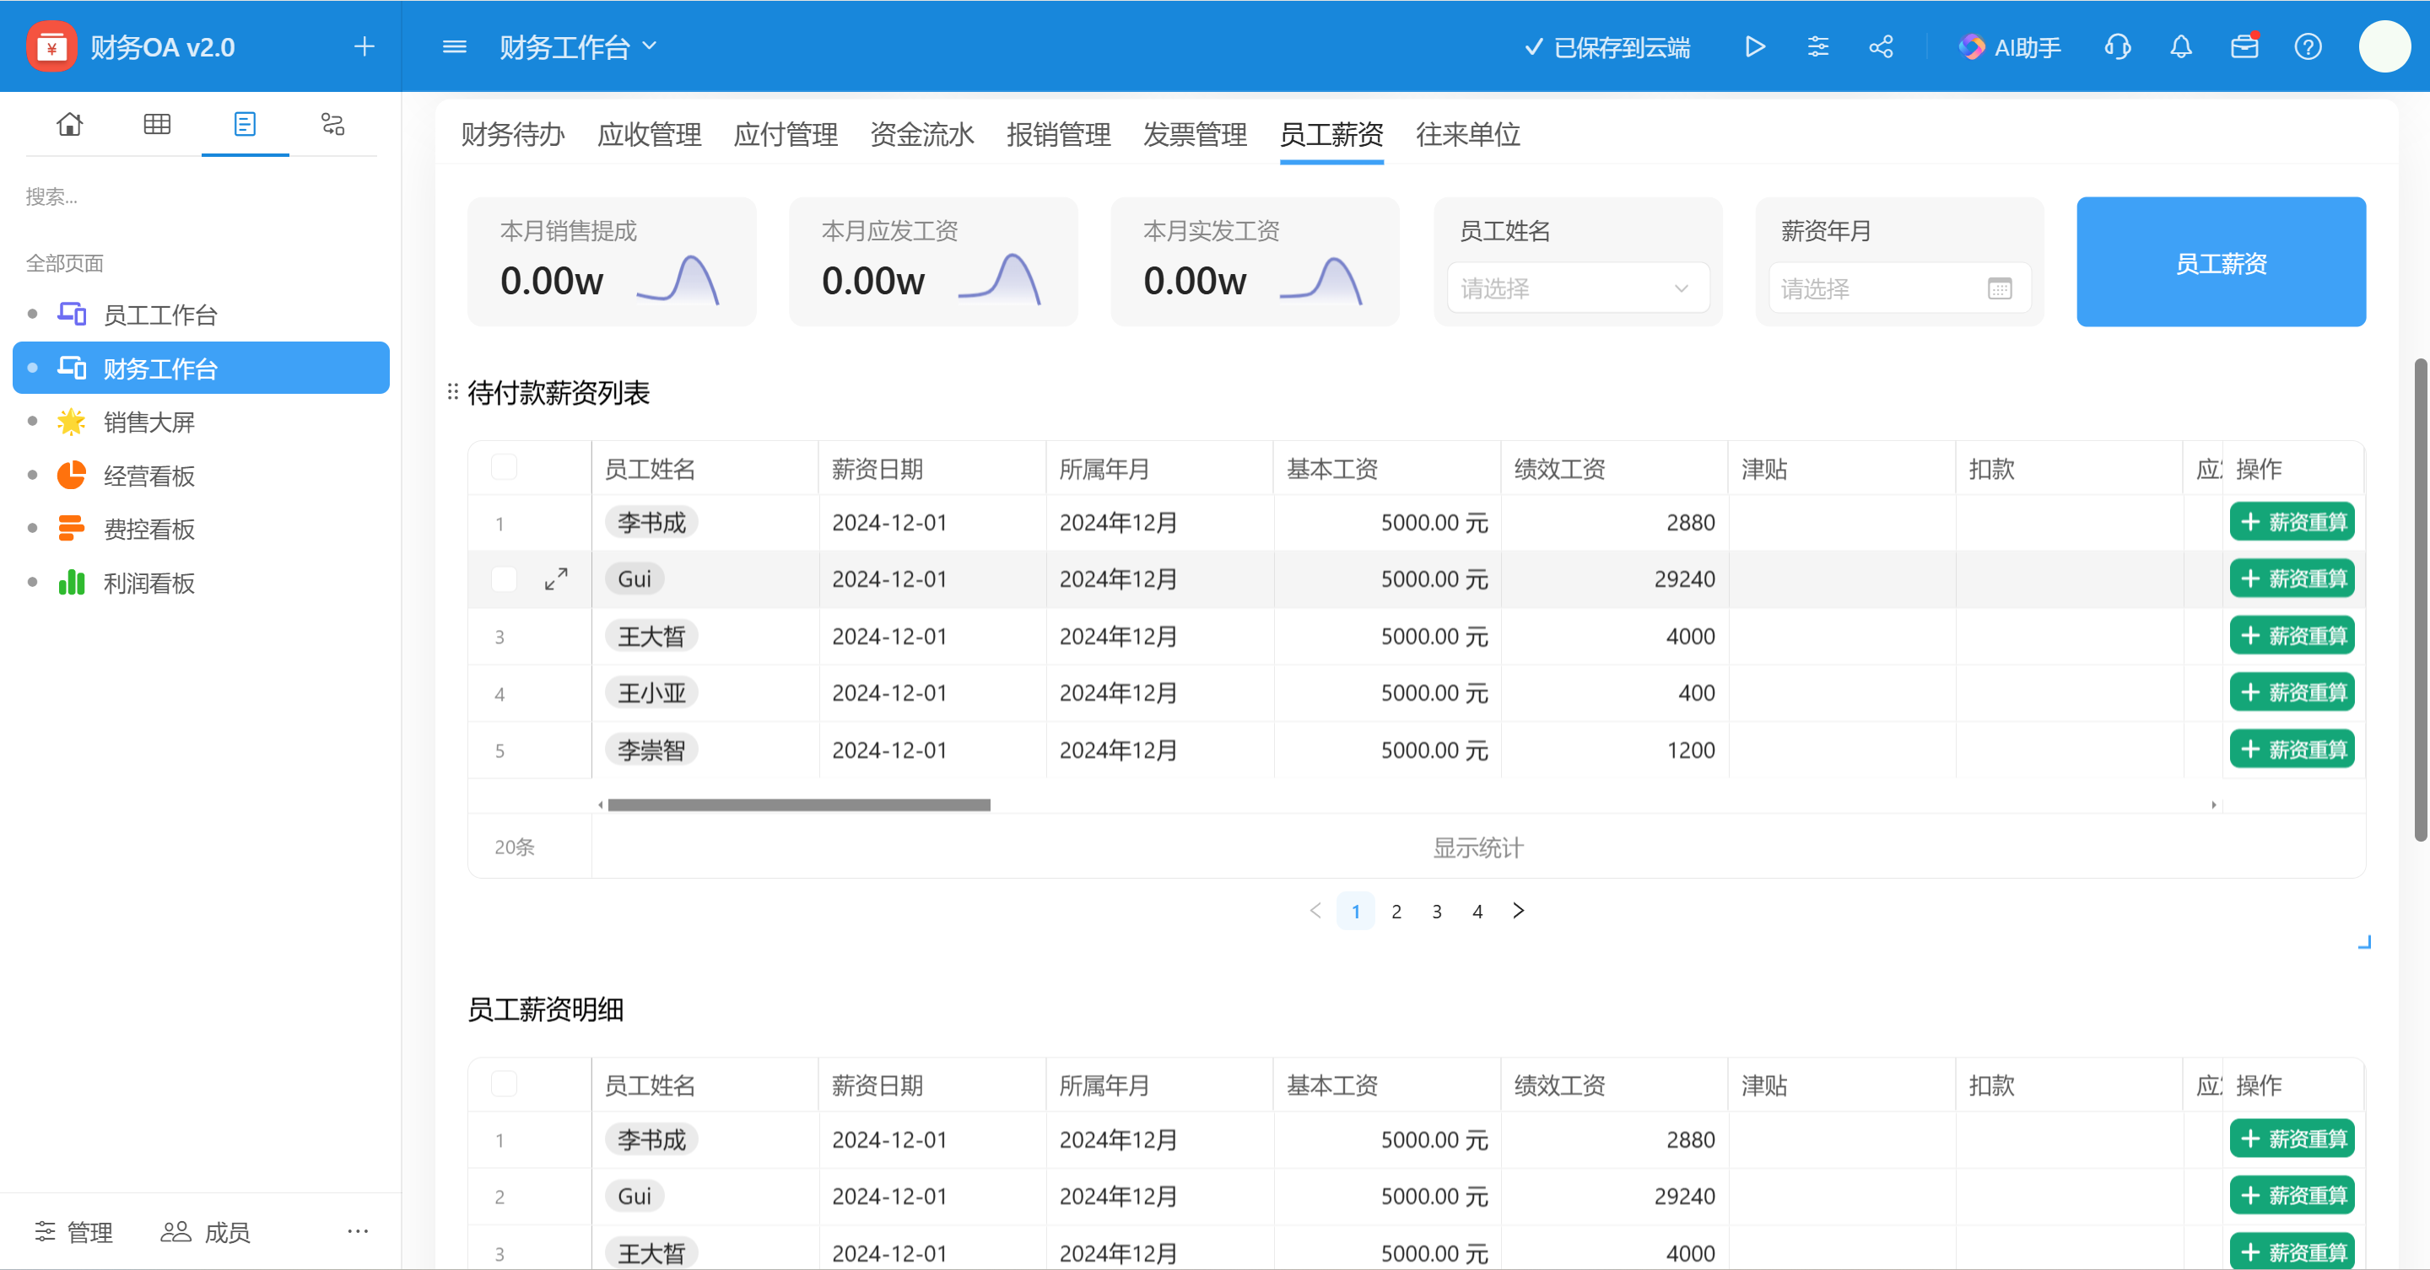The image size is (2430, 1270).
Task: Open the AI助手 assistant
Action: (2009, 47)
